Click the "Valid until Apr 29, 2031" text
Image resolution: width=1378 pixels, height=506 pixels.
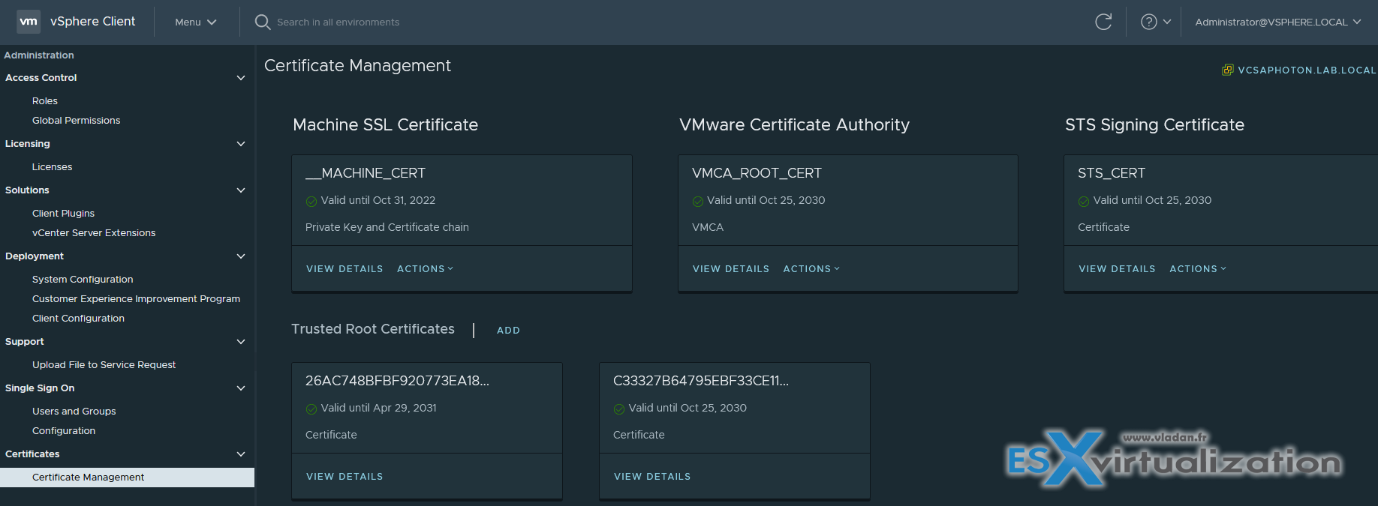coord(378,408)
